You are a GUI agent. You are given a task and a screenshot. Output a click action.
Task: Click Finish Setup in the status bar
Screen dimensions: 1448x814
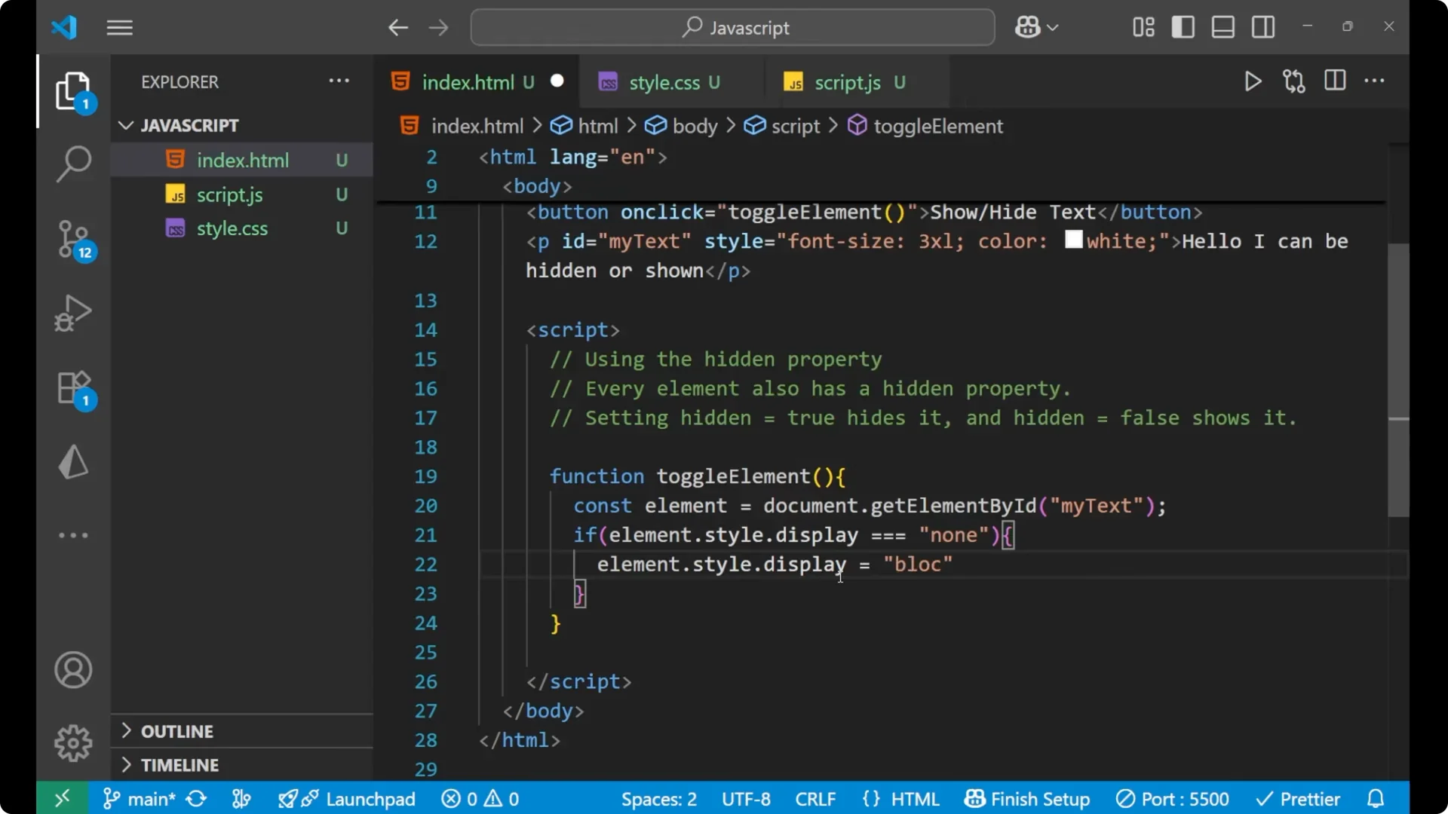(1027, 798)
